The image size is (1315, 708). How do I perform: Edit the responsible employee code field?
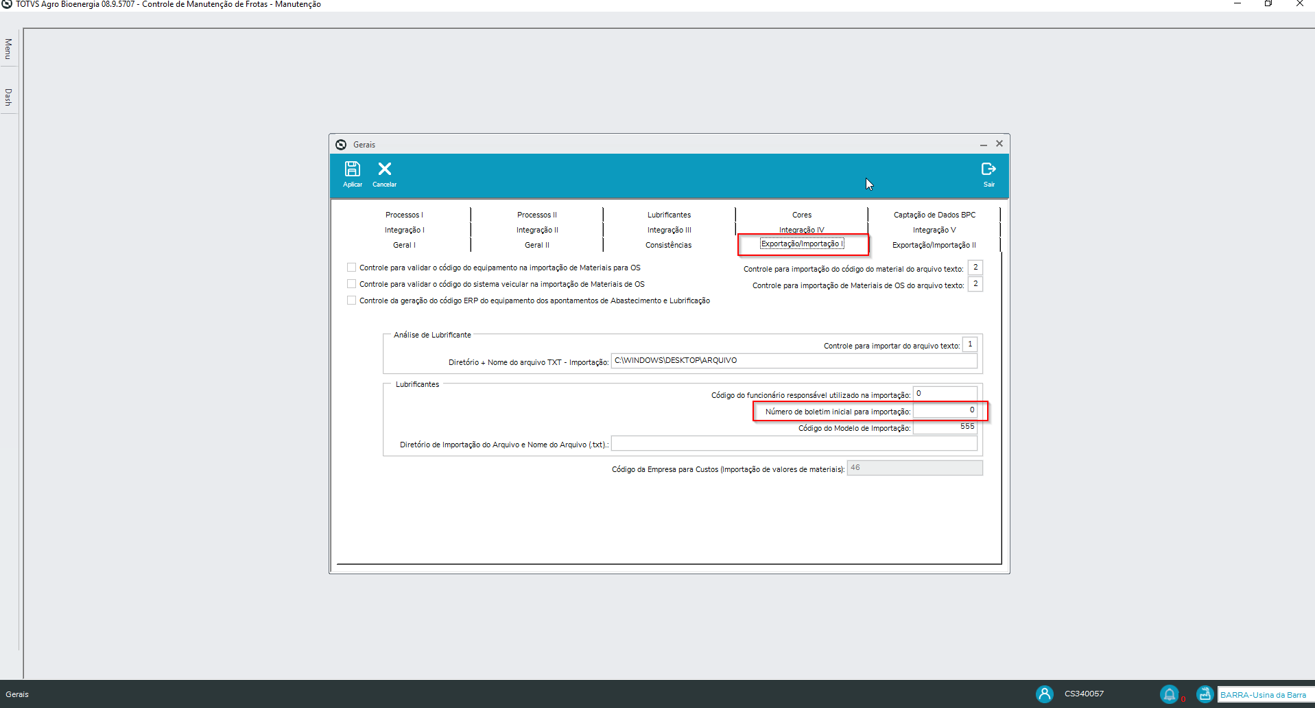[945, 394]
